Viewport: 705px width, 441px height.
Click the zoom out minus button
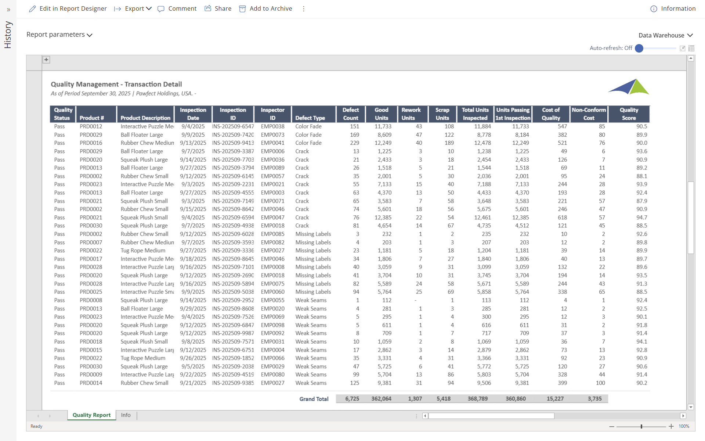click(x=611, y=426)
